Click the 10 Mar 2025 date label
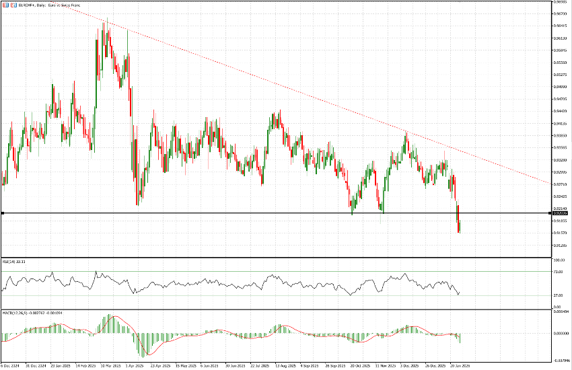The image size is (572, 370). [x=110, y=367]
